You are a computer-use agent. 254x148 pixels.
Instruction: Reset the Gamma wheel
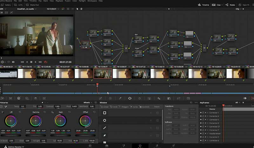point(45,112)
